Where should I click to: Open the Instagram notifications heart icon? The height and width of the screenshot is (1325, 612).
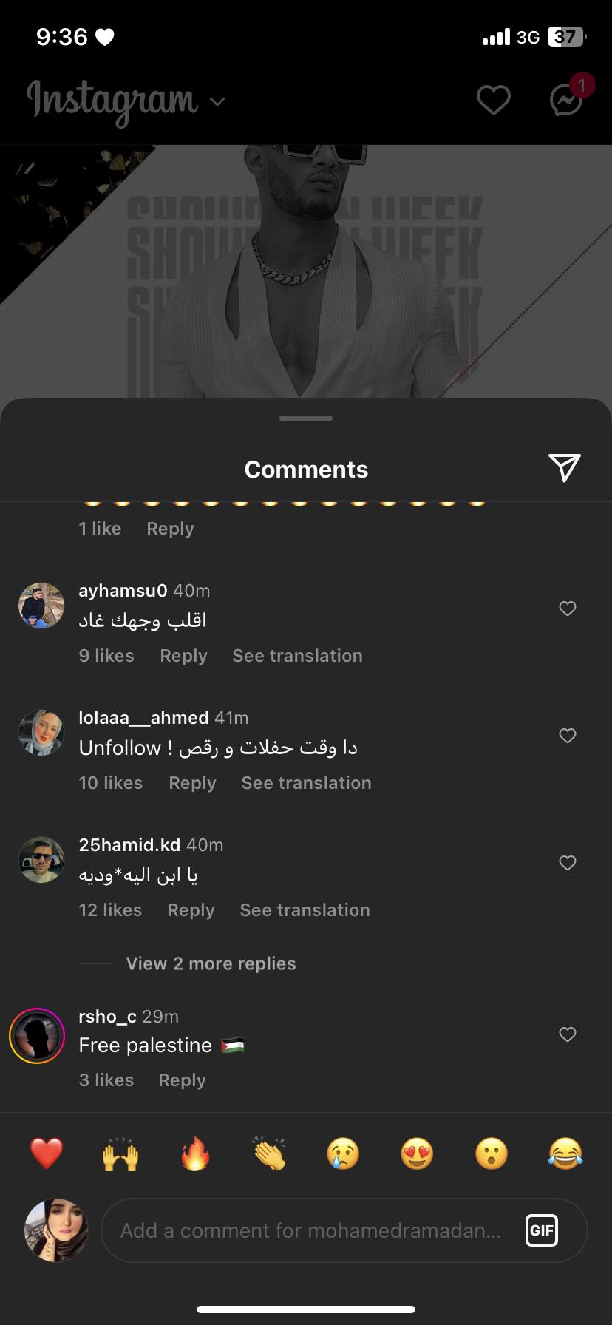[x=493, y=100]
